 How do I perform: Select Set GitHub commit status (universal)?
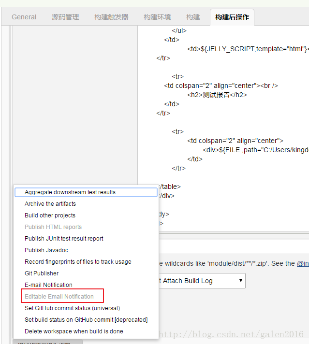tap(86, 308)
